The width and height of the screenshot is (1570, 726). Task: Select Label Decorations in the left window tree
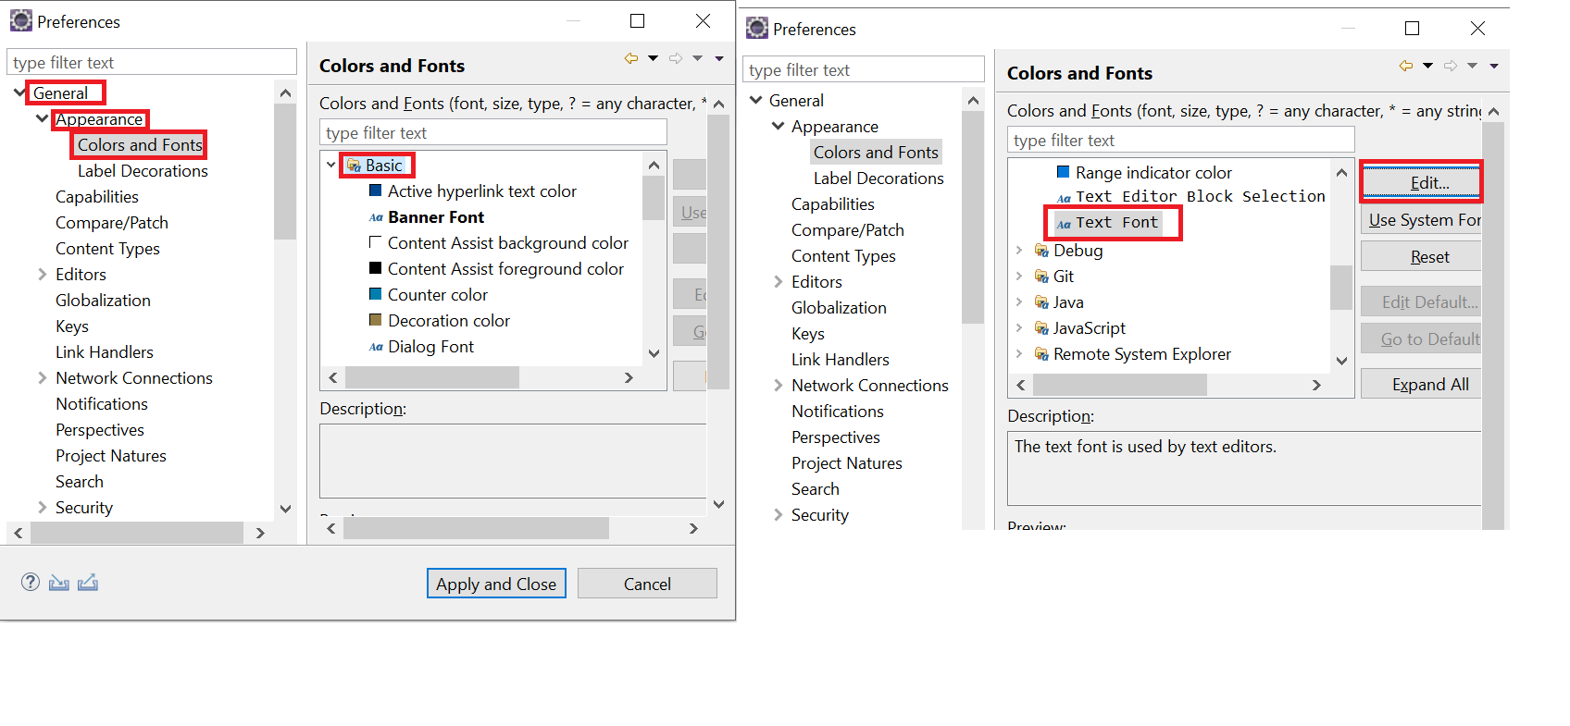(x=143, y=171)
